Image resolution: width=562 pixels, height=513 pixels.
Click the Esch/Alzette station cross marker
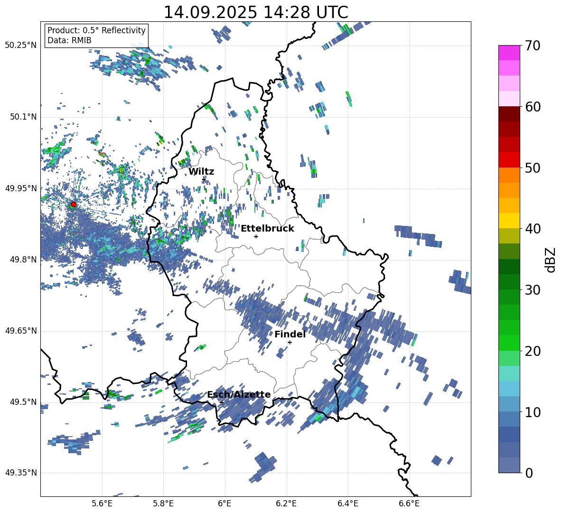222,402
